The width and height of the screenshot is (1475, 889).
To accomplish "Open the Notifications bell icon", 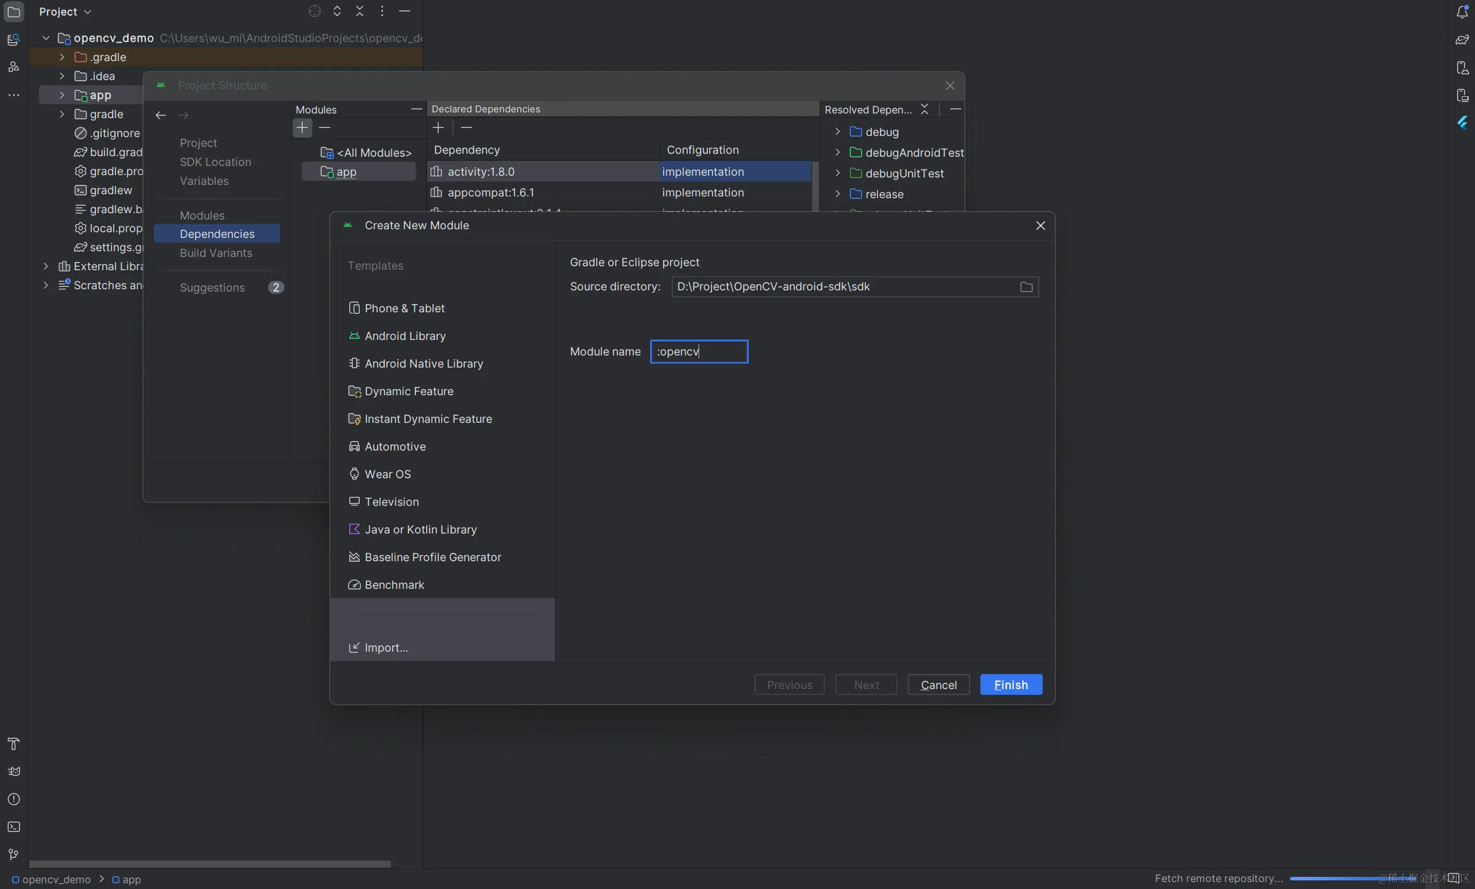I will 1462,12.
